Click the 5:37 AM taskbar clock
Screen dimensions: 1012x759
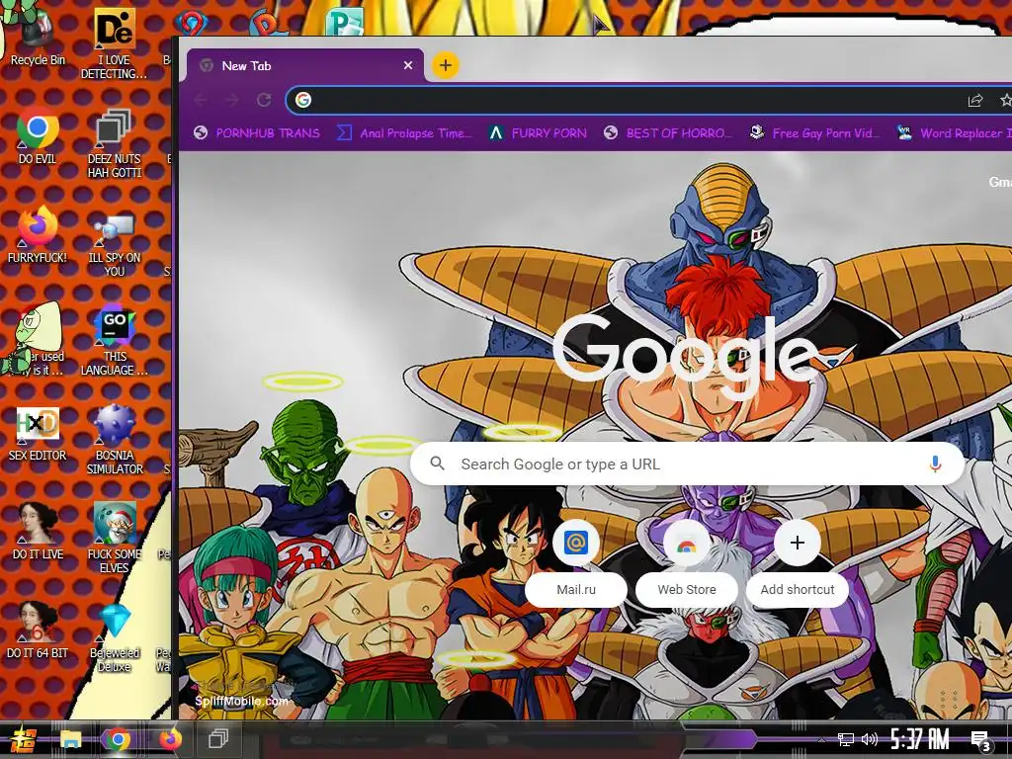(x=920, y=739)
